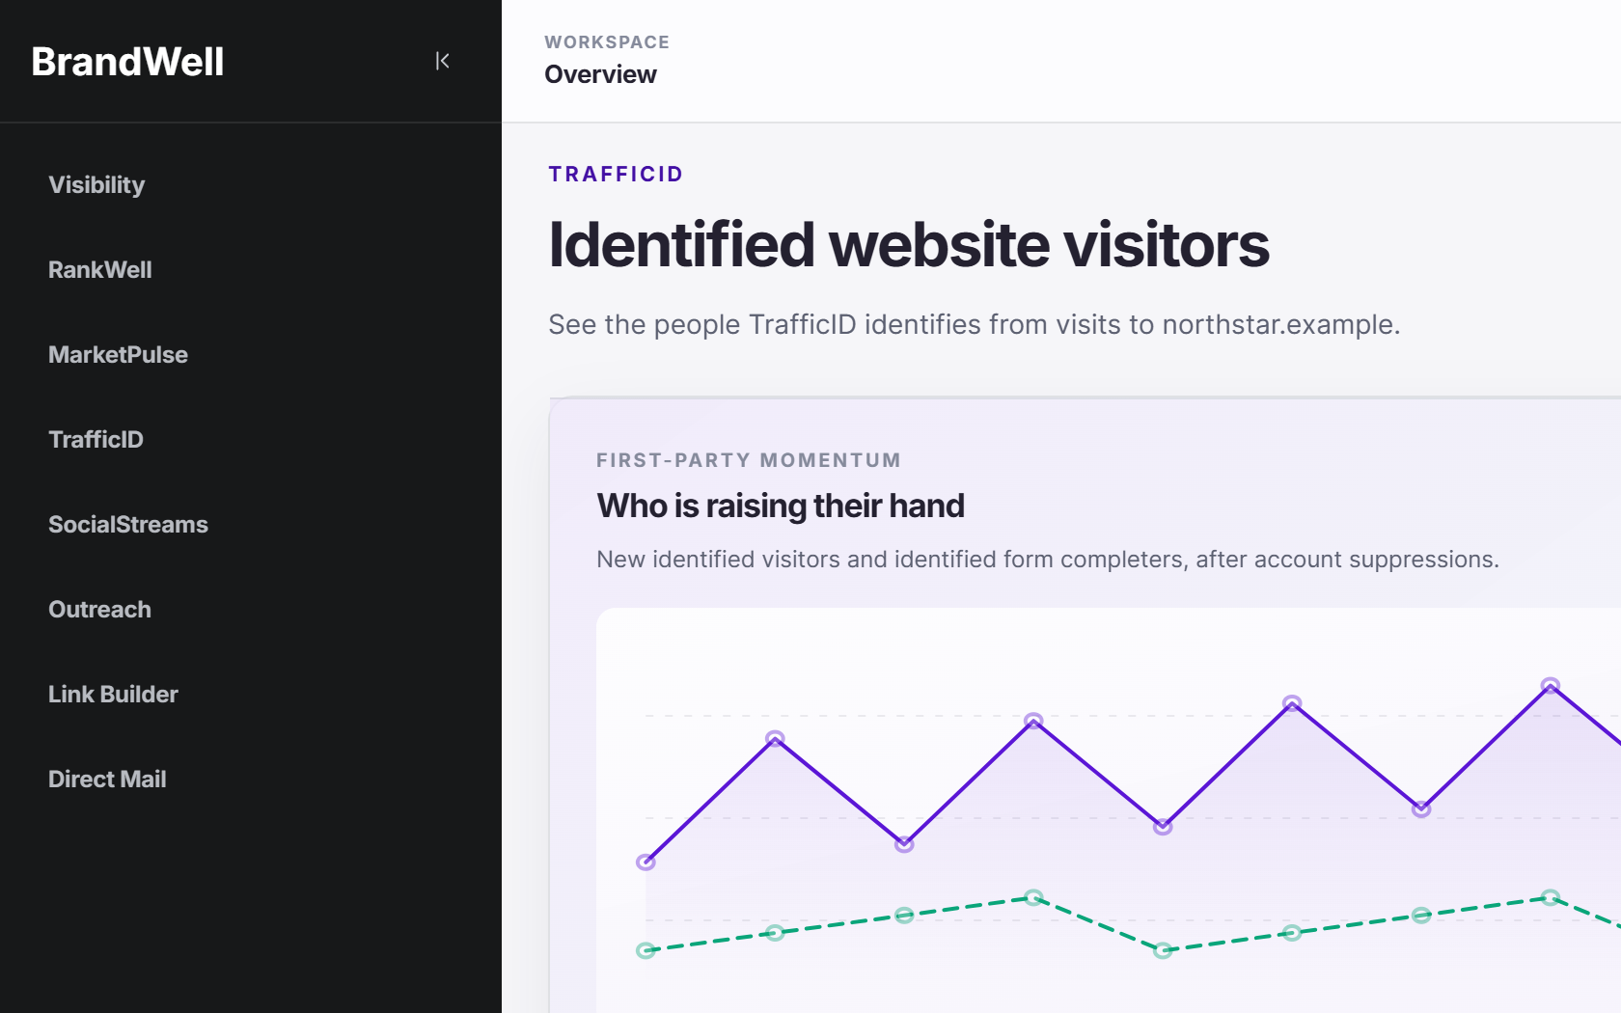
Task: Click the first green dashed-line data point
Action: pos(646,950)
